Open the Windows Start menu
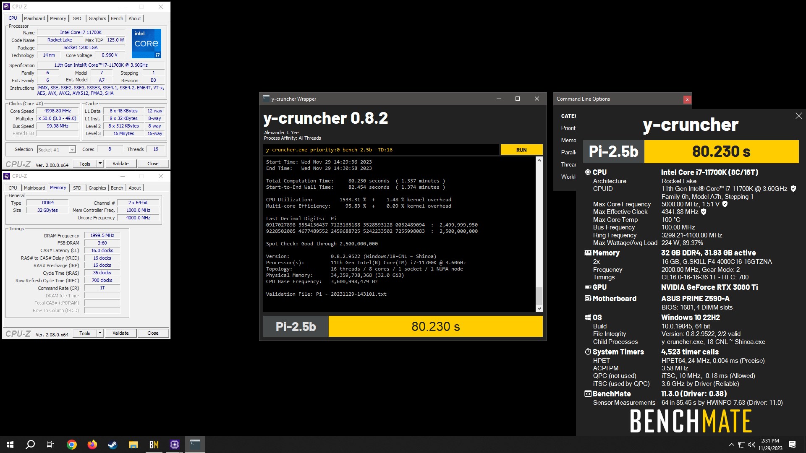This screenshot has width=806, height=453. 10,445
